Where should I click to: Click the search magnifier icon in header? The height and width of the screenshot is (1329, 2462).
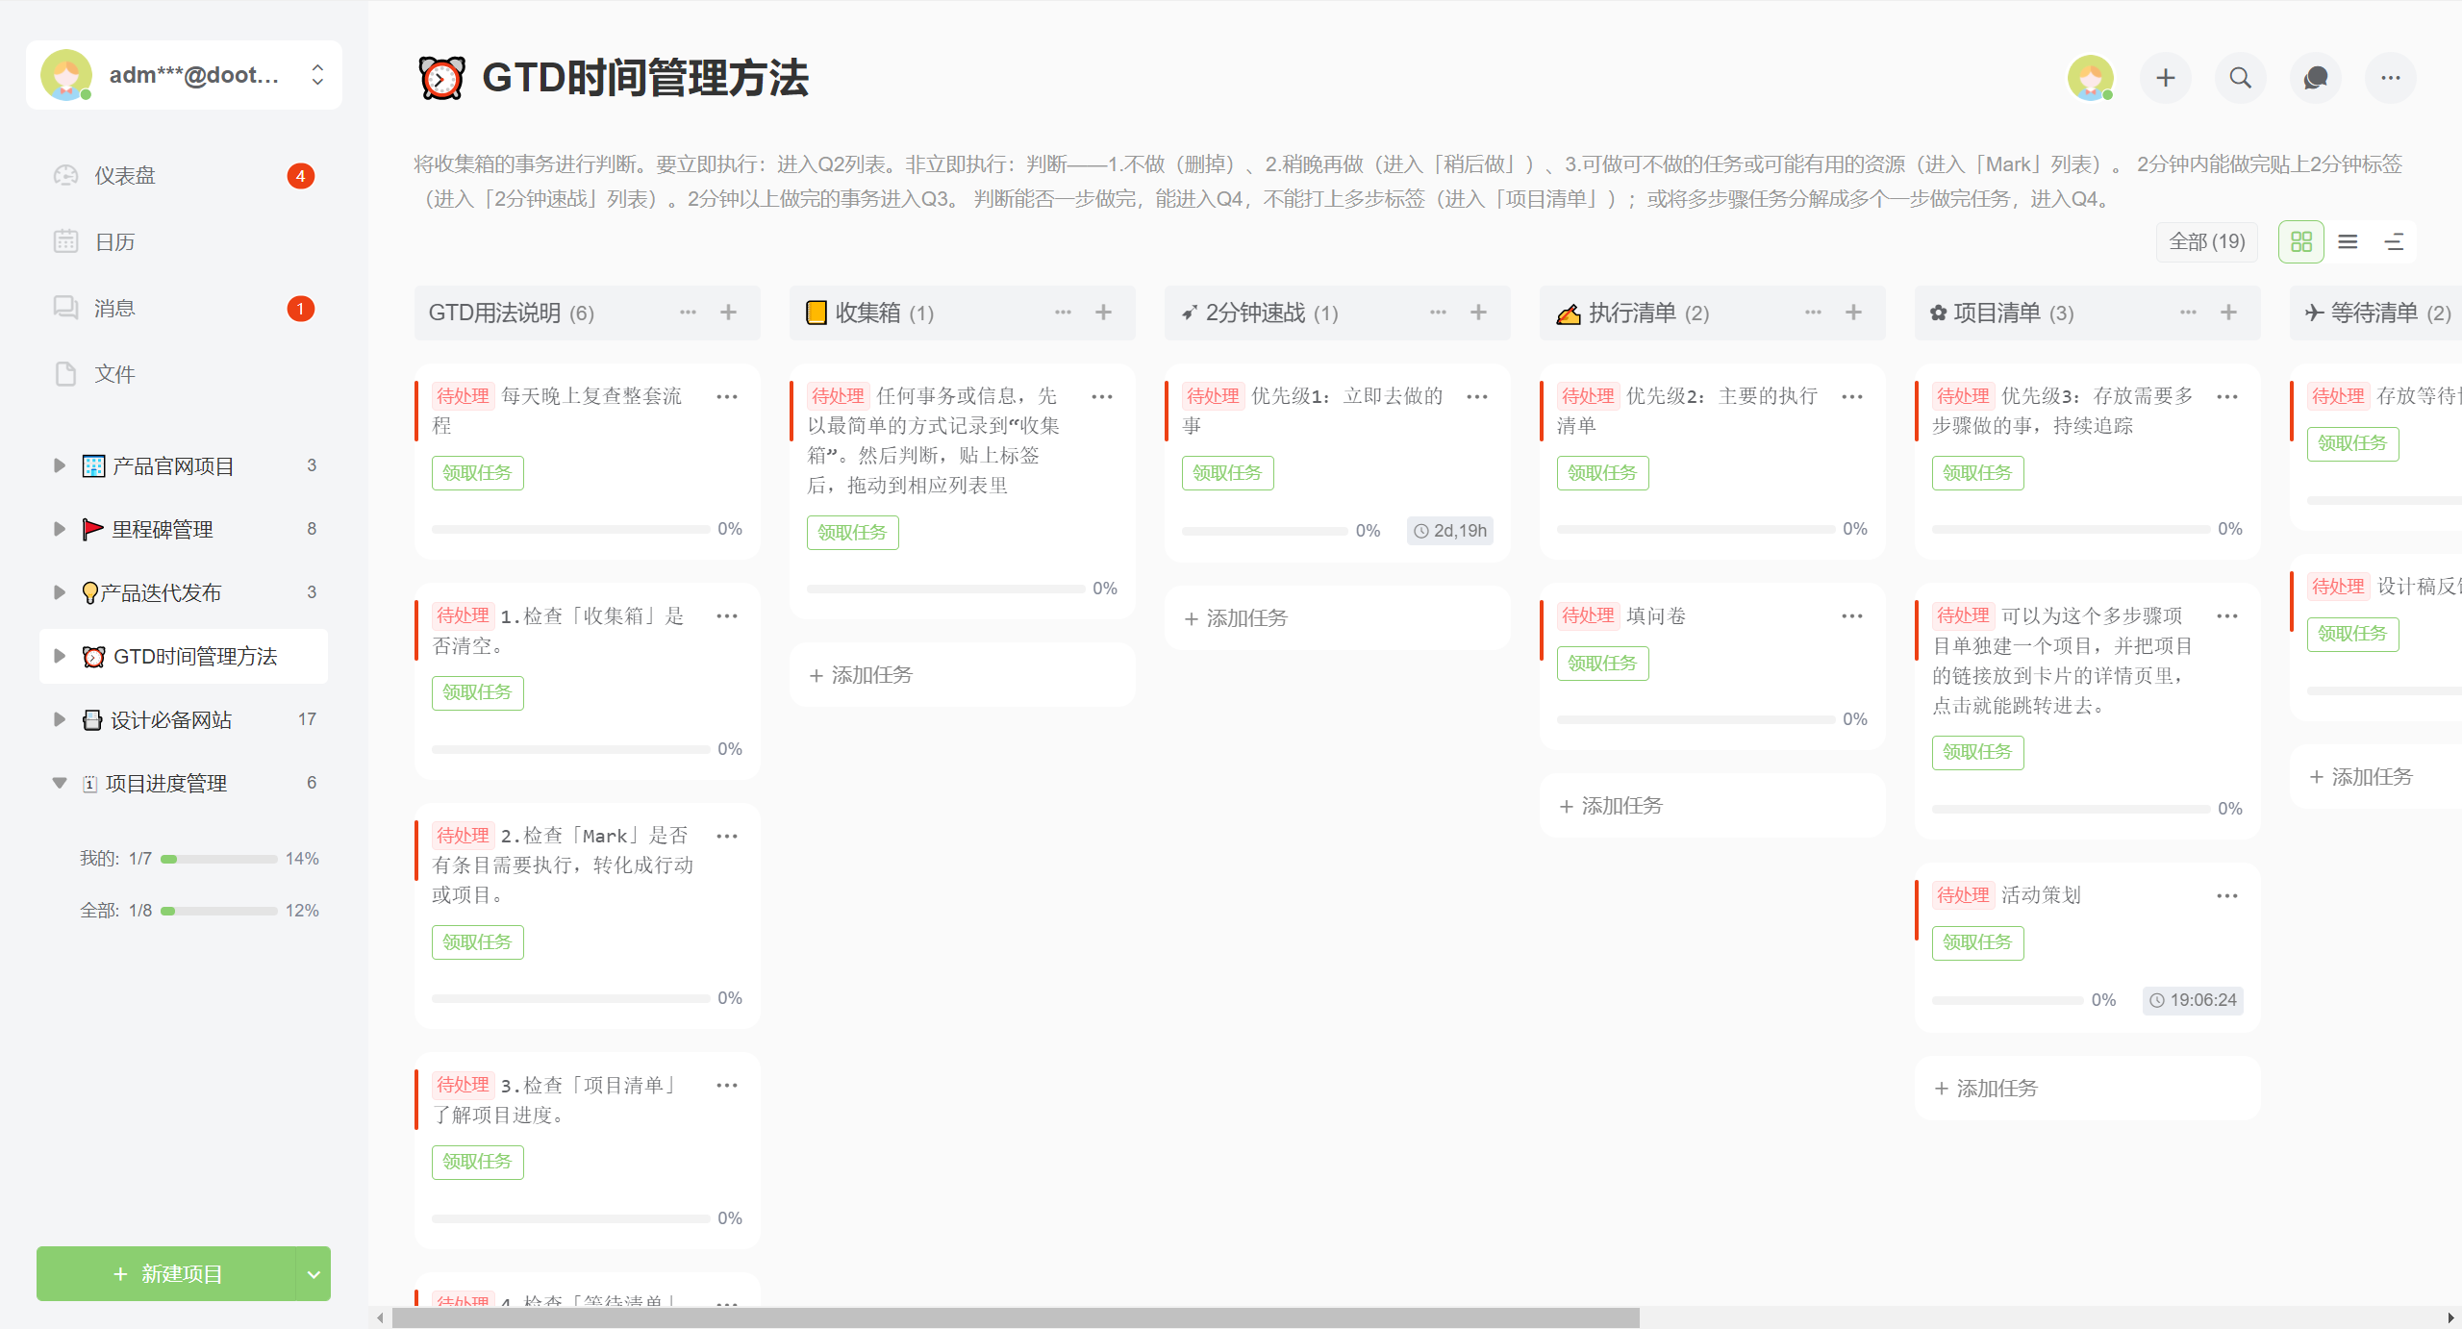[2240, 78]
